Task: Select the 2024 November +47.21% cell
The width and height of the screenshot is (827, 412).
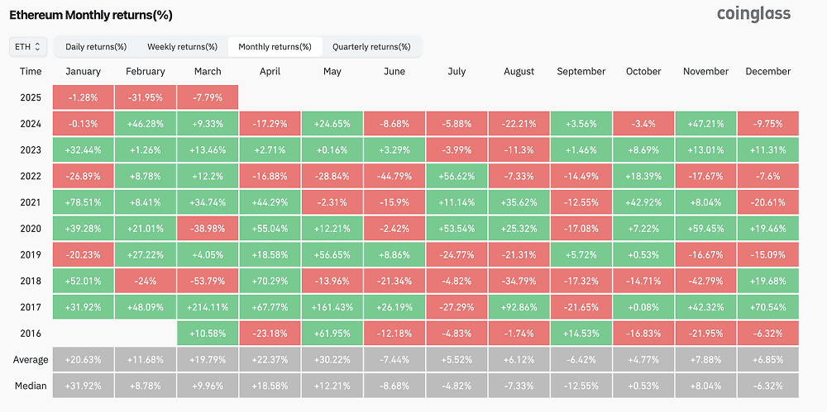Action: [705, 125]
